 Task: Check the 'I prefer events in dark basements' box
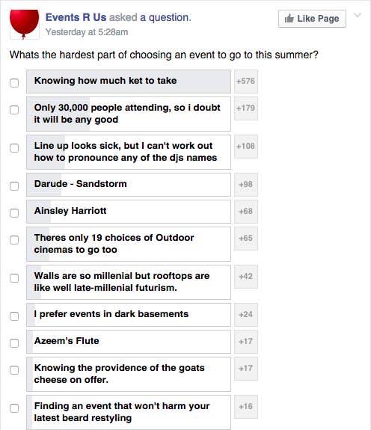[x=14, y=316]
